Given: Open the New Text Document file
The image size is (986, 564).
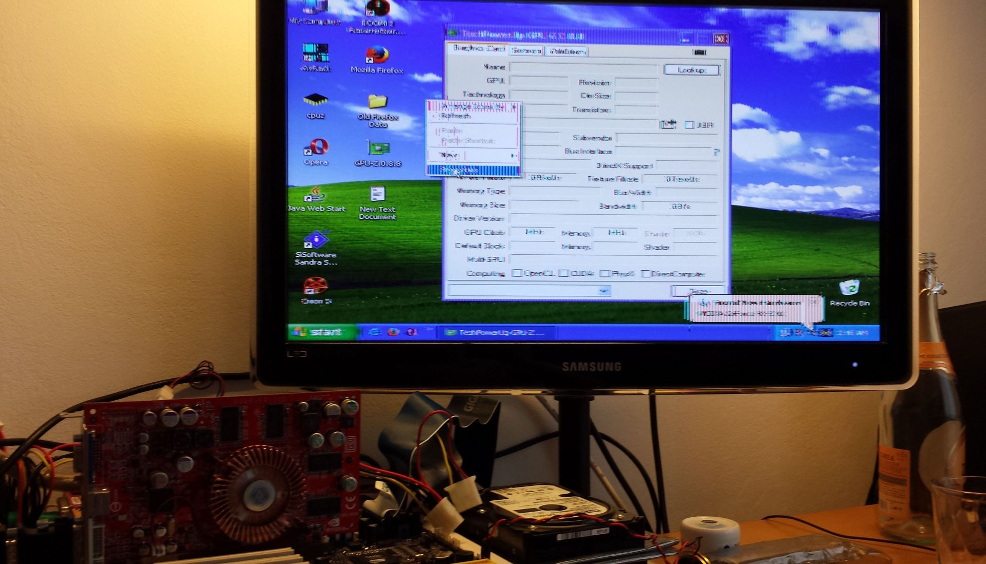Looking at the screenshot, I should pos(377,203).
